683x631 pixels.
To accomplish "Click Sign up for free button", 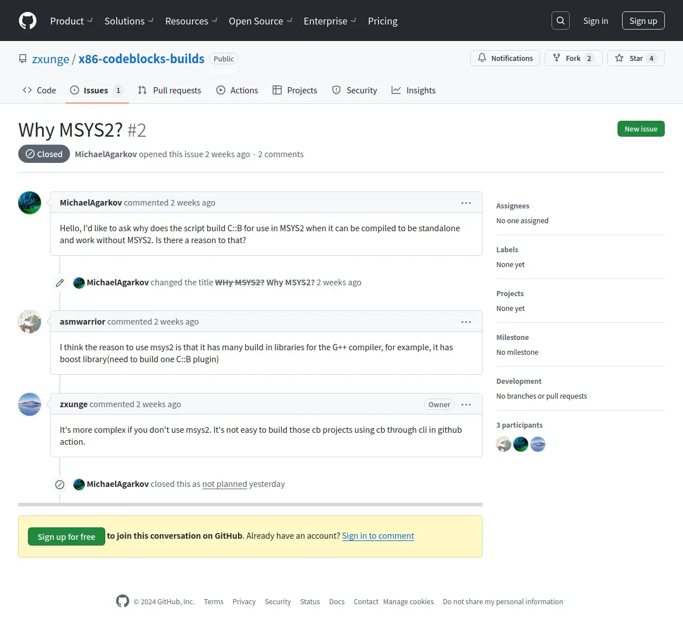I will pyautogui.click(x=67, y=536).
